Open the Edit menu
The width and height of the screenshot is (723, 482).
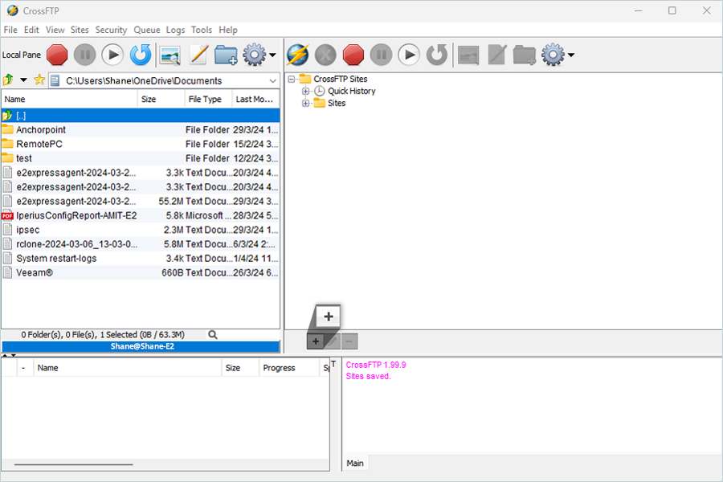click(x=31, y=30)
